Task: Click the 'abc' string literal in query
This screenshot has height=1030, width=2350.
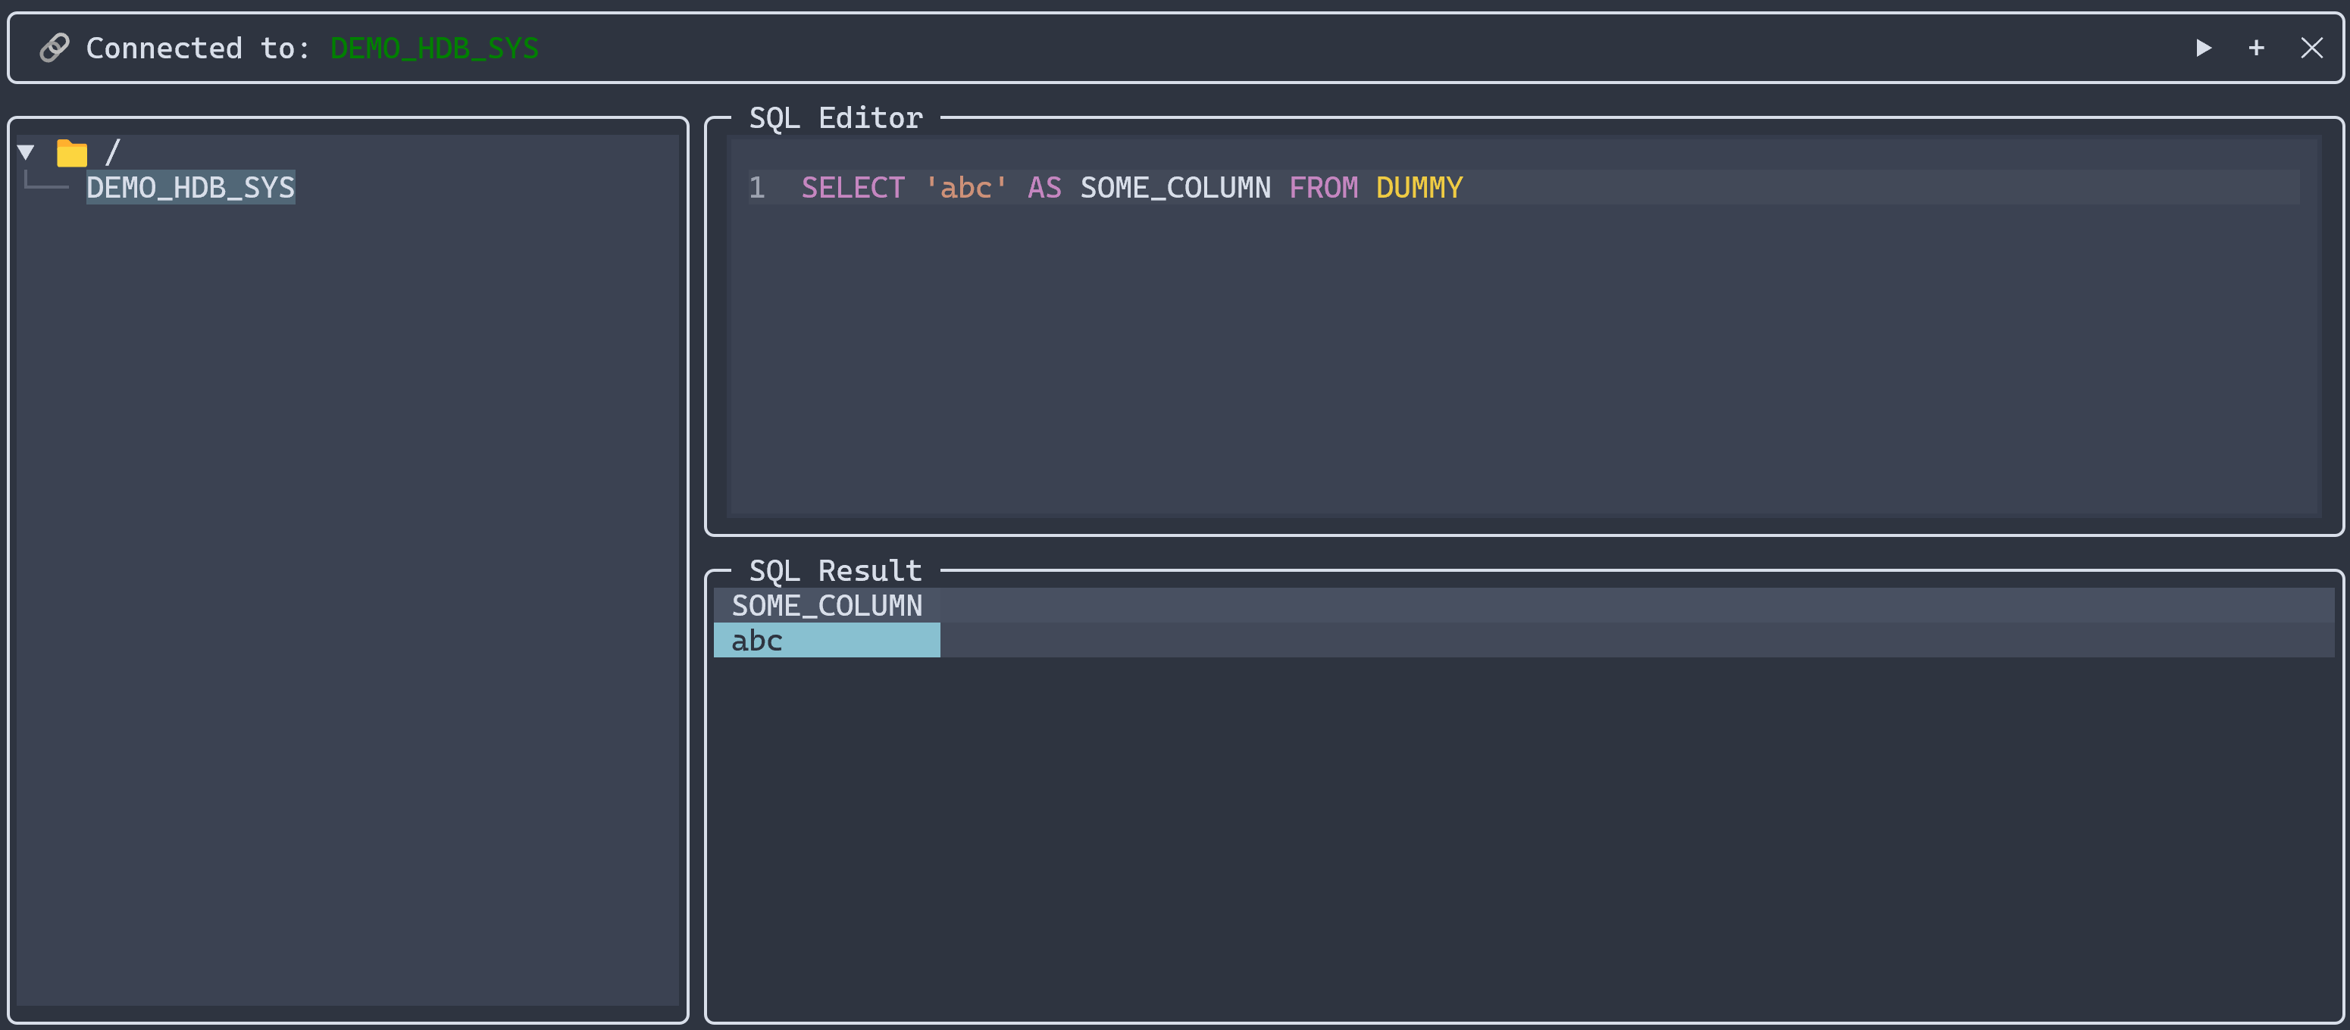Action: (966, 188)
